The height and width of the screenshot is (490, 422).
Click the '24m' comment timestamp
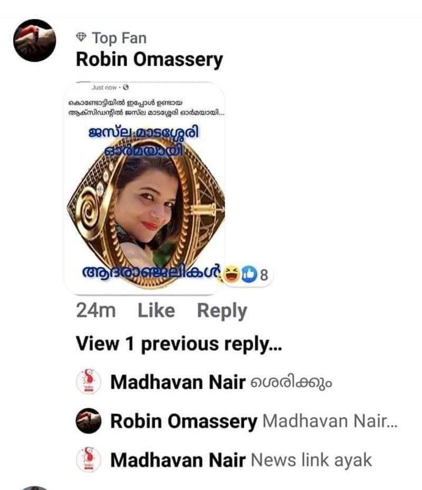[96, 311]
